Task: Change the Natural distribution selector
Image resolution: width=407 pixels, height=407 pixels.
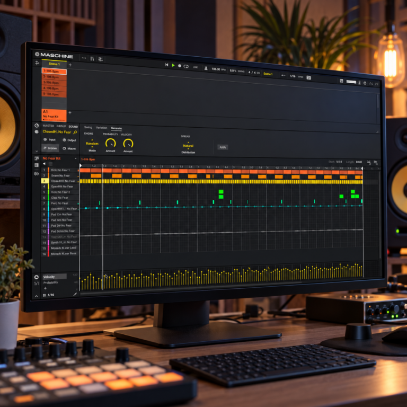Action: (x=188, y=146)
